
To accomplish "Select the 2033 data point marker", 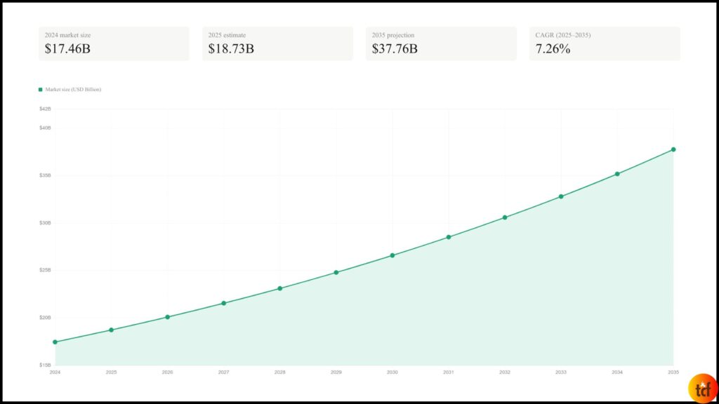I will click(561, 196).
